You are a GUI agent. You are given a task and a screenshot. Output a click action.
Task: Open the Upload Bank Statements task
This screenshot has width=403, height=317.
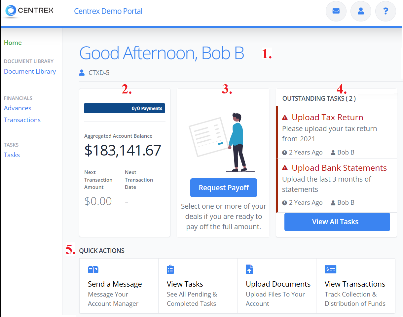tap(339, 168)
